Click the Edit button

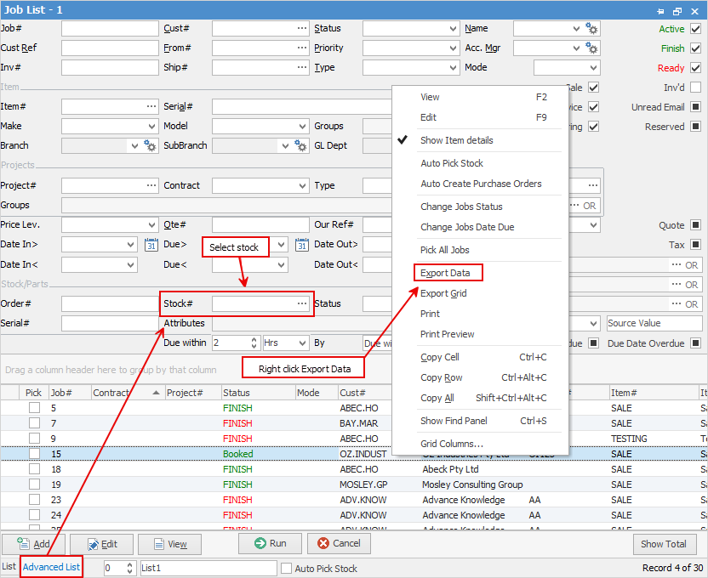[101, 544]
